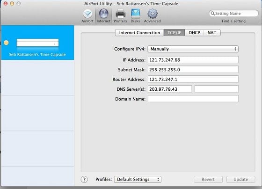
Task: Click the magnifier icon in search field
Action: coord(212,14)
